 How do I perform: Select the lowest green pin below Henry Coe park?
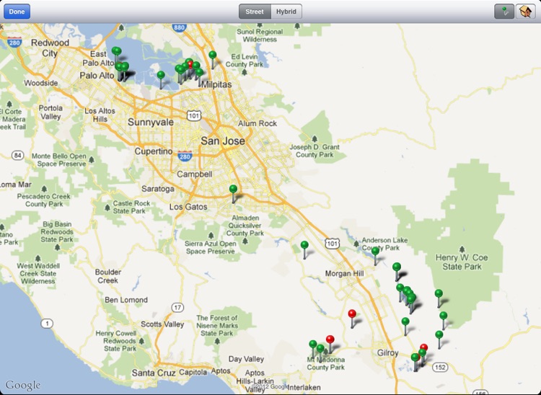click(439, 334)
